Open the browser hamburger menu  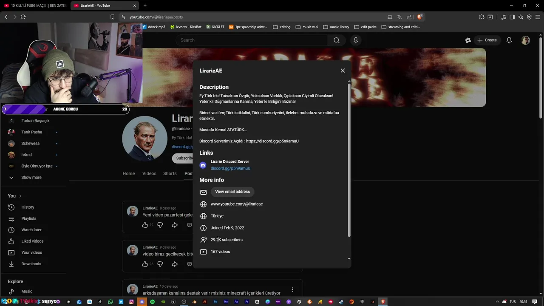tap(538, 17)
